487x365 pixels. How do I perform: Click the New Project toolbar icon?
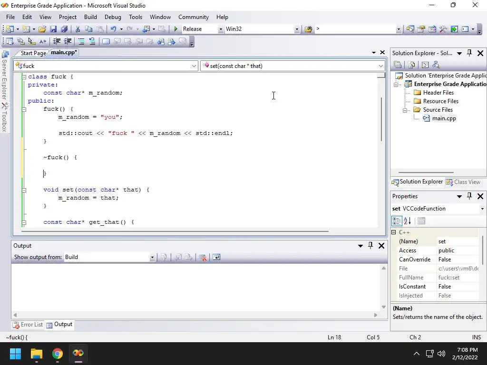coord(10,29)
